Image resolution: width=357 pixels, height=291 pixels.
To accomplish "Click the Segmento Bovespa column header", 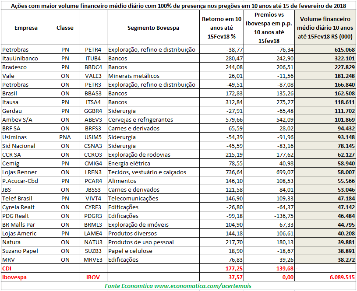I will click(x=153, y=28).
